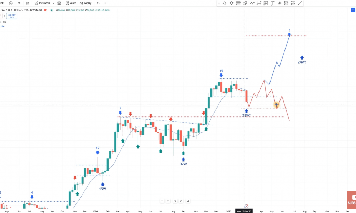Screen dimensions: 356x213
Task: Zoom in using the plus button
Action: coord(168,201)
